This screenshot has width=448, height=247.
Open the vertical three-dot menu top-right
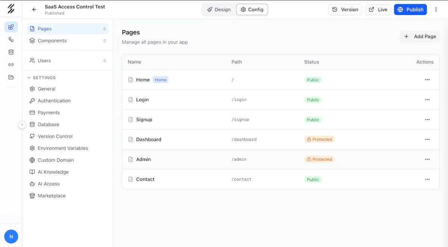pos(436,9)
